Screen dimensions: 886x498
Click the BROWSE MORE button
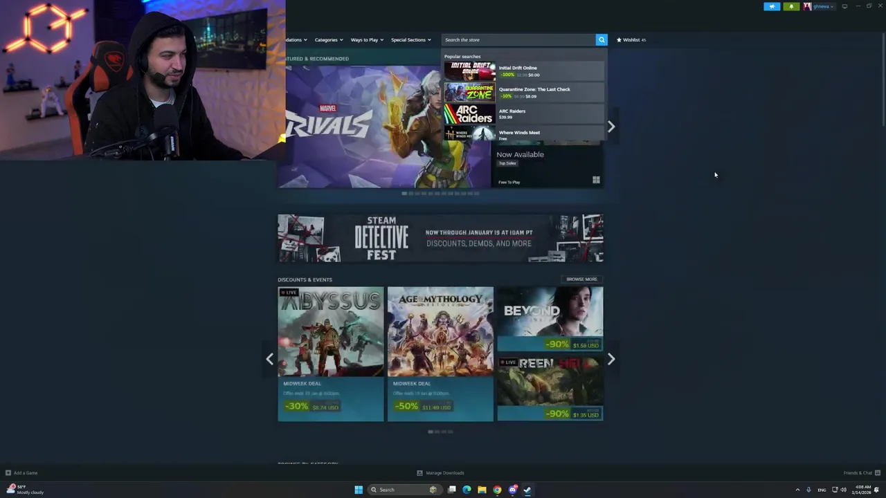coord(581,279)
